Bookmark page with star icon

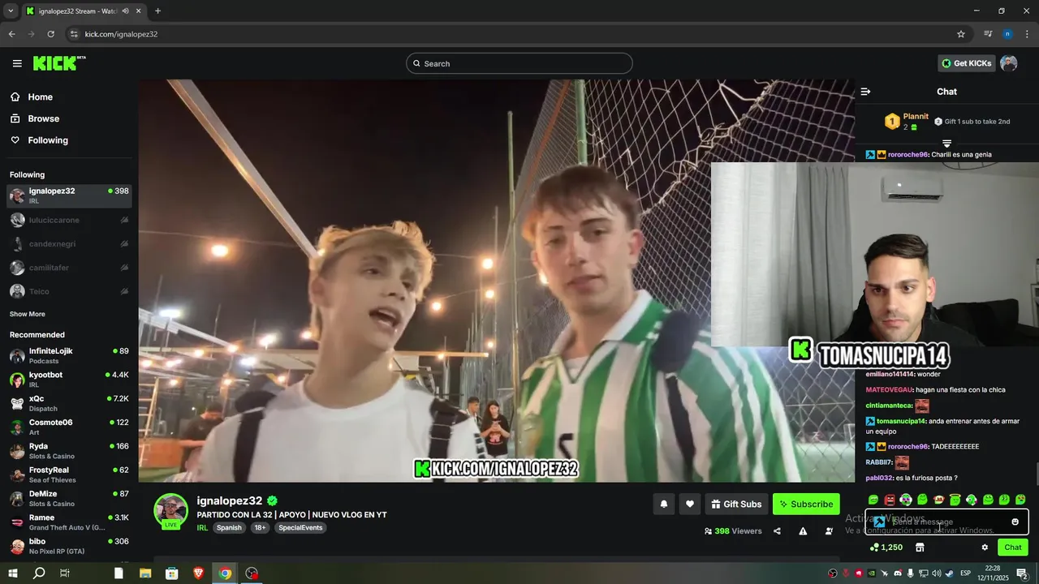(961, 34)
